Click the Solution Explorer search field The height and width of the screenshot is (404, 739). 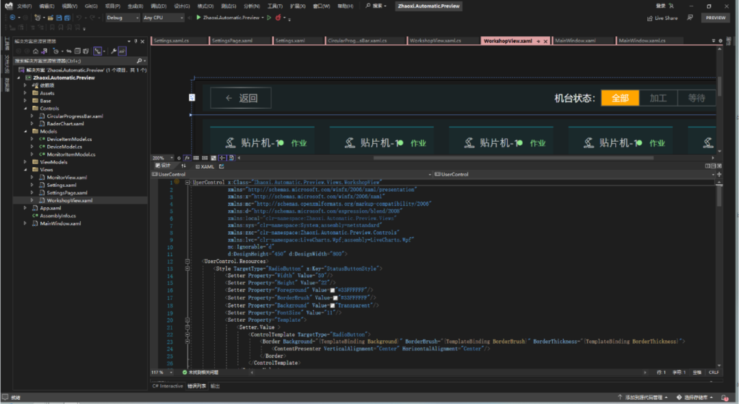75,61
